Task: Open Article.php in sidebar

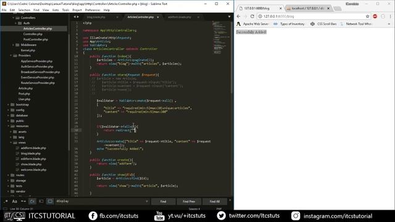Action: tap(25, 88)
